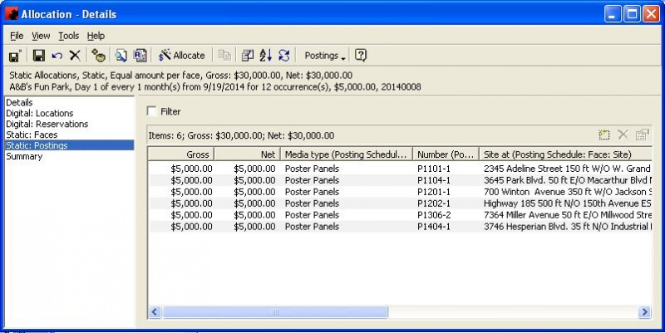Sort by the Gross column header

(181, 154)
